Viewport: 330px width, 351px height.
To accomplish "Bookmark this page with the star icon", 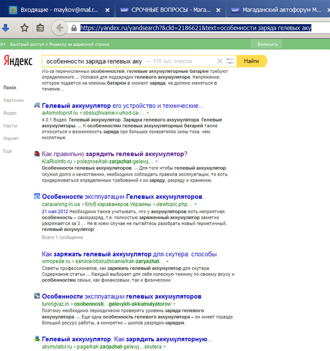I will click(x=24, y=28).
